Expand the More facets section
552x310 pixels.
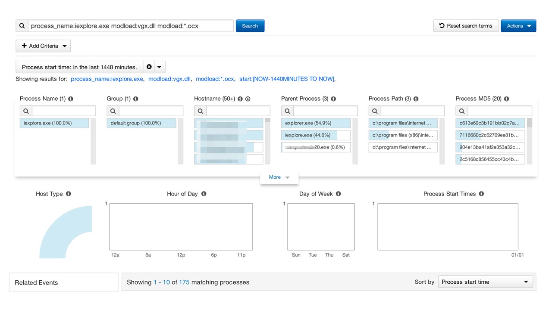pyautogui.click(x=279, y=177)
